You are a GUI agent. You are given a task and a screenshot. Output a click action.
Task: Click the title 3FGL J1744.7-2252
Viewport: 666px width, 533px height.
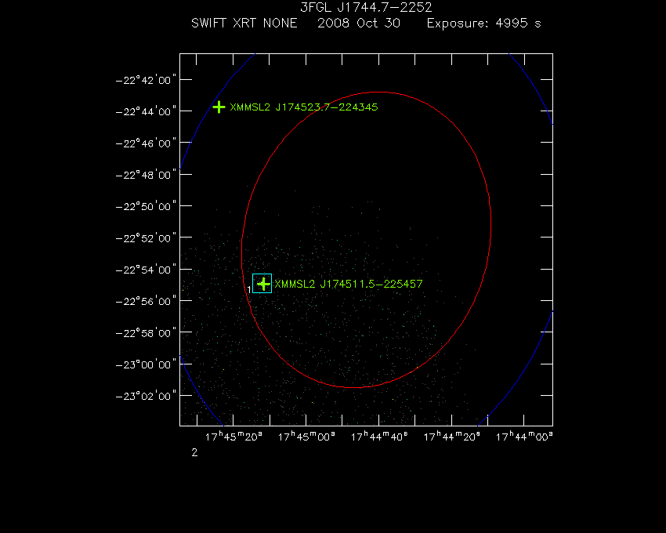click(366, 7)
